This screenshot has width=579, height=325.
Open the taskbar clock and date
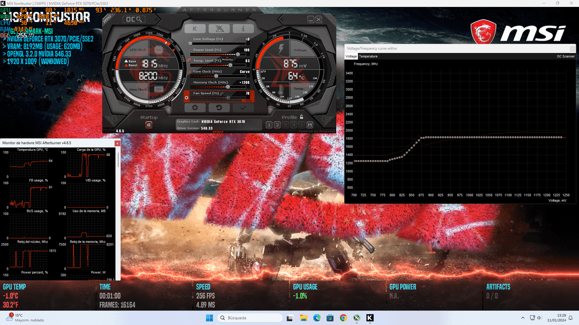click(557, 318)
